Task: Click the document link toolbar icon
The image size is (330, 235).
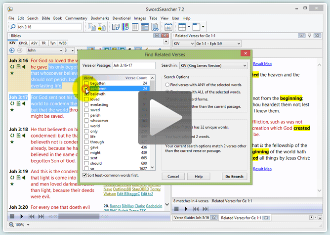Action: [x=155, y=27]
